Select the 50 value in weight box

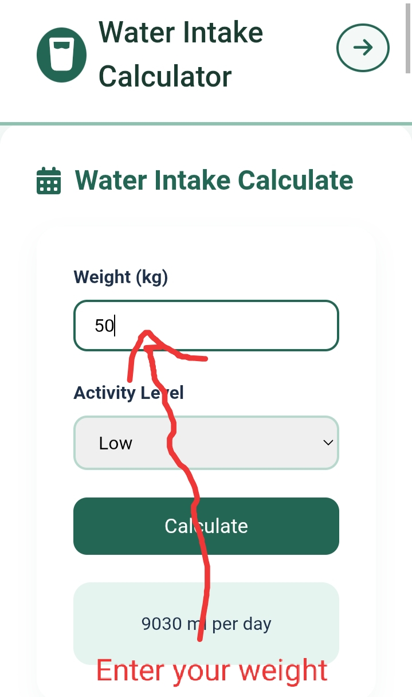point(105,326)
